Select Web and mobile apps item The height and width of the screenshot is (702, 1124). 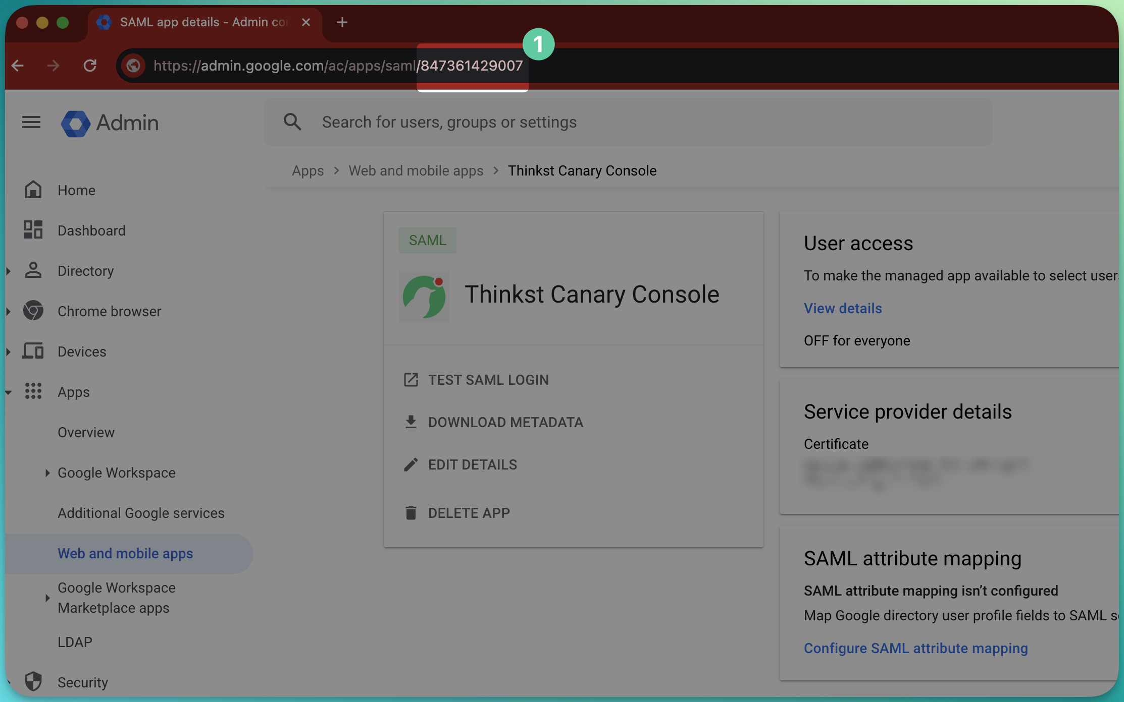click(129, 553)
